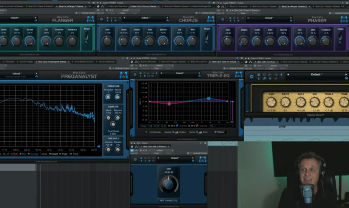The image size is (349, 208).
Task: Click the Blue Cat logo in Chorus
Action: (211, 19)
